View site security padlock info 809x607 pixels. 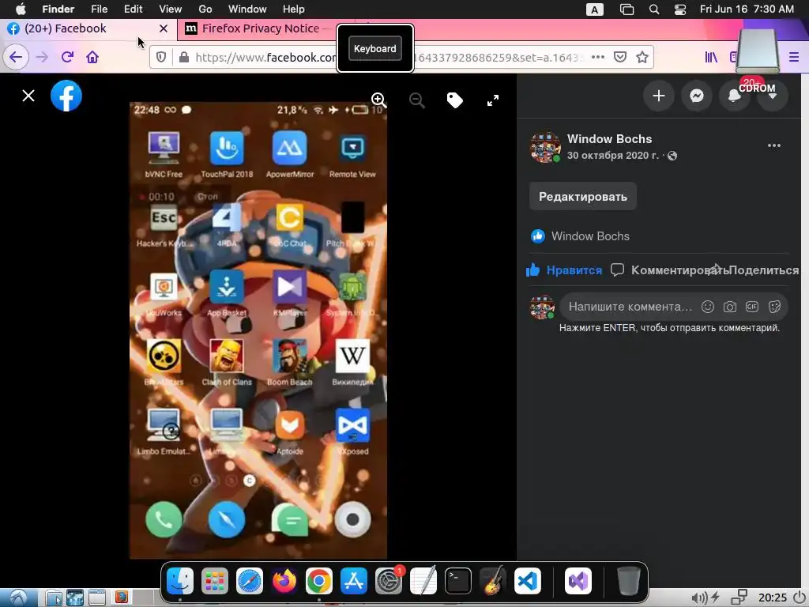[183, 57]
